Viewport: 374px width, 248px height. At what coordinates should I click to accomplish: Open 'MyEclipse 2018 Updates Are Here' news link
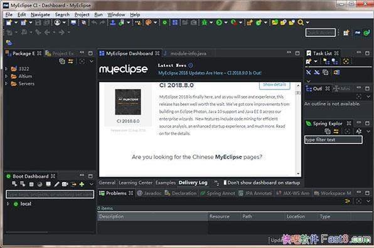tap(210, 73)
